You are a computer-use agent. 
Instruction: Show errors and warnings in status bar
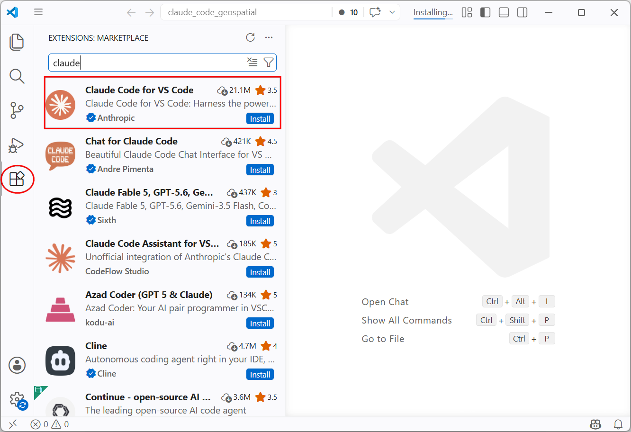click(50, 424)
